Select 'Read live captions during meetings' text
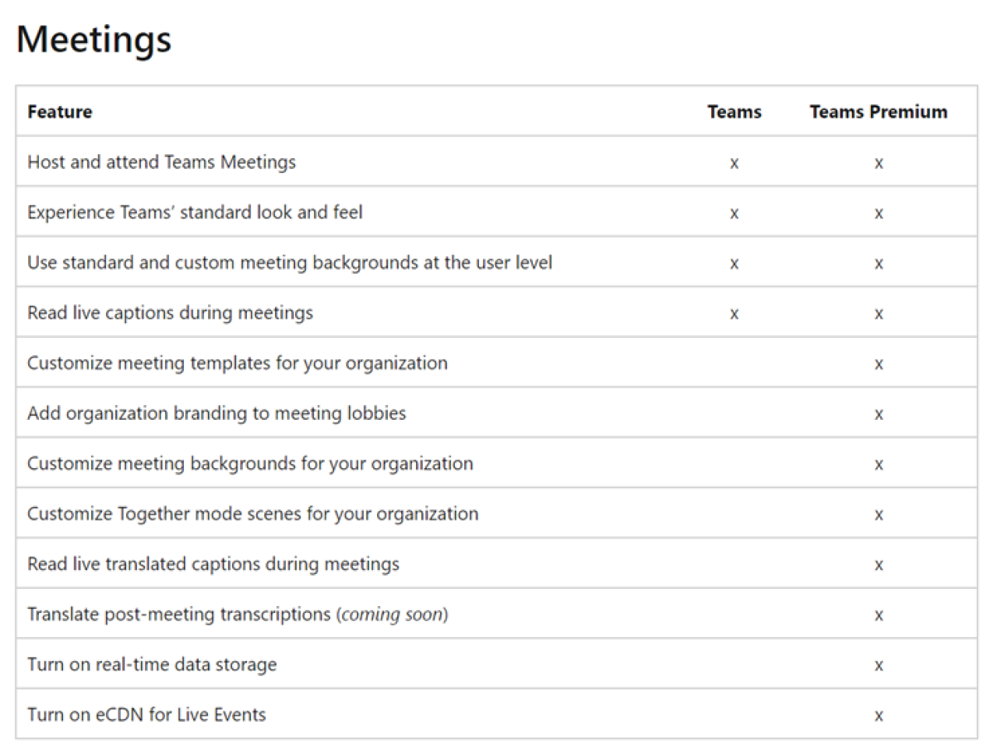 click(x=170, y=312)
